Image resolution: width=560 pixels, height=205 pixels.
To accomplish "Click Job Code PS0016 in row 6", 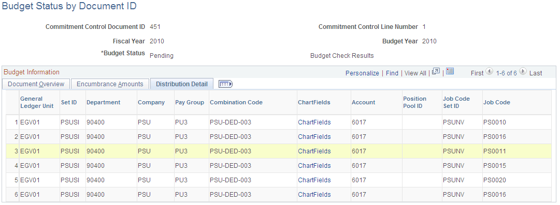I will 495,195.
